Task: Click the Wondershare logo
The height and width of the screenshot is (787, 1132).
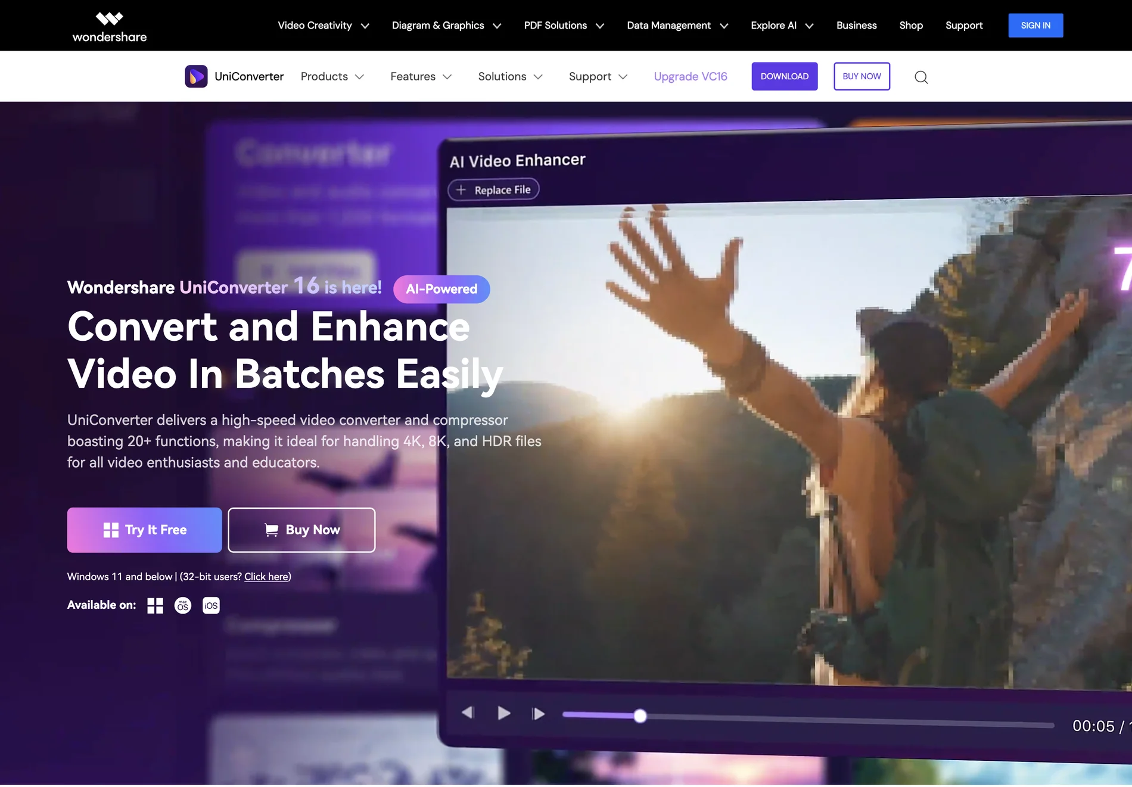Action: tap(110, 27)
